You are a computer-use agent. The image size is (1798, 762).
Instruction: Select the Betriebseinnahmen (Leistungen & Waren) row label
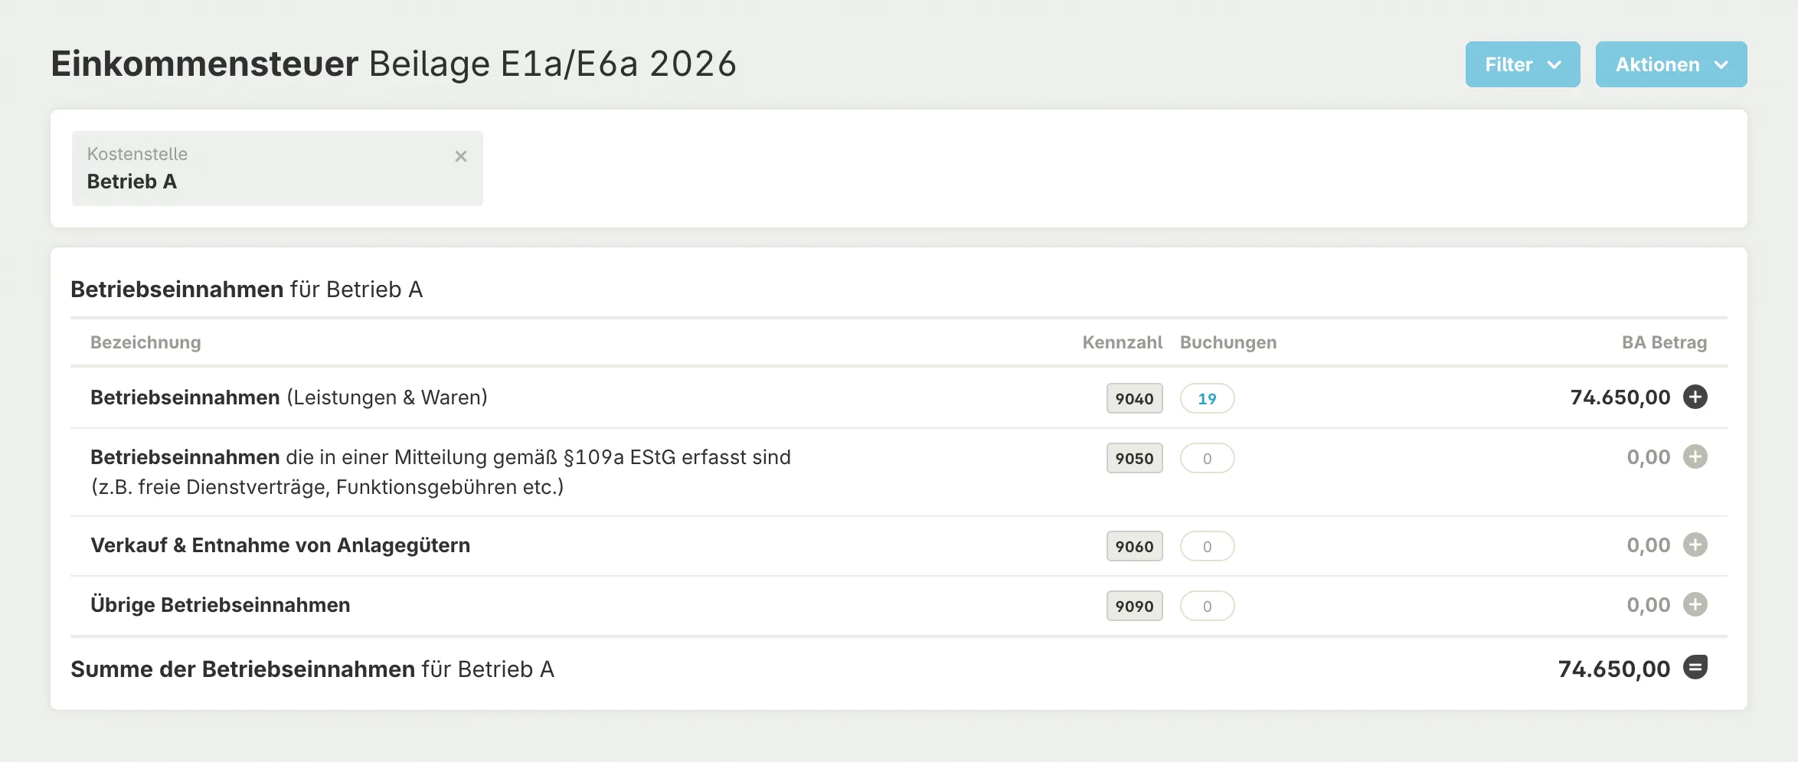tap(289, 397)
